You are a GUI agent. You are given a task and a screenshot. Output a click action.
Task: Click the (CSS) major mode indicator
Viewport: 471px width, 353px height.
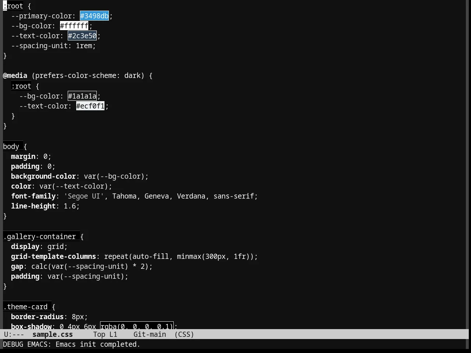tap(184, 334)
